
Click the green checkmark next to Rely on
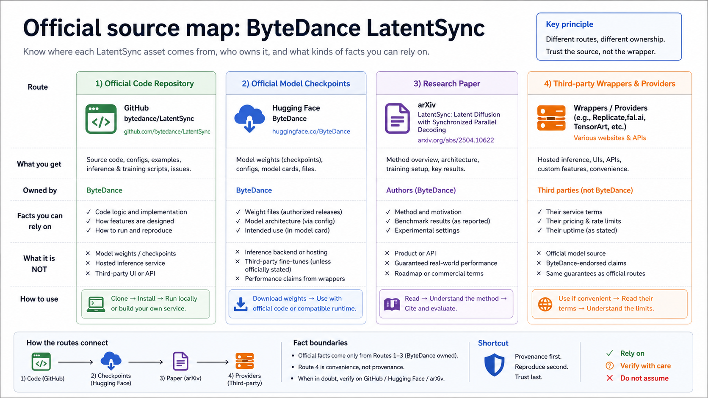point(610,353)
